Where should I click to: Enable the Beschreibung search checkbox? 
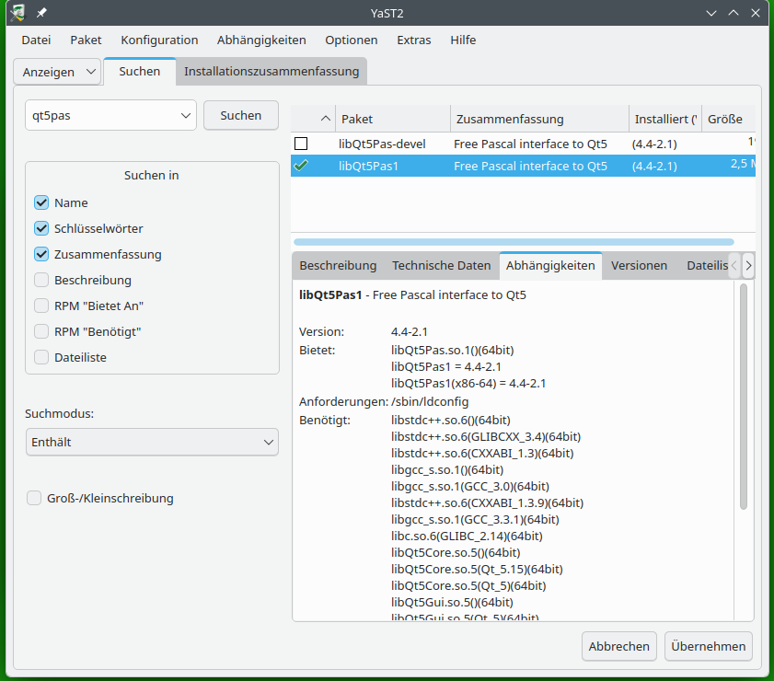[41, 280]
